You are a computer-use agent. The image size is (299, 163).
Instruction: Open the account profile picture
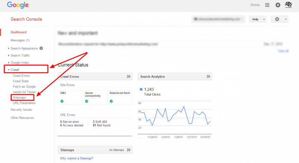(x=288, y=5)
